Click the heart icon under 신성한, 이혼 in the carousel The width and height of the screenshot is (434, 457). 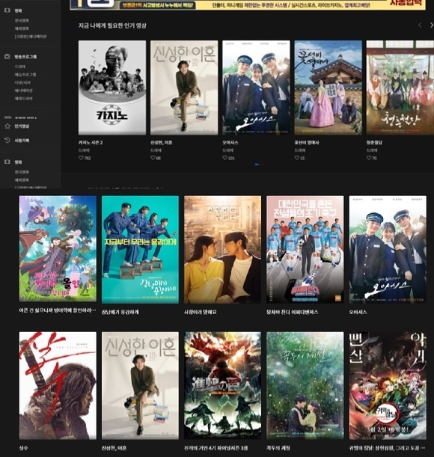point(153,158)
